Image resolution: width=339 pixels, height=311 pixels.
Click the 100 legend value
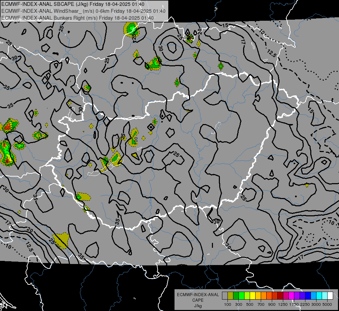(x=228, y=304)
